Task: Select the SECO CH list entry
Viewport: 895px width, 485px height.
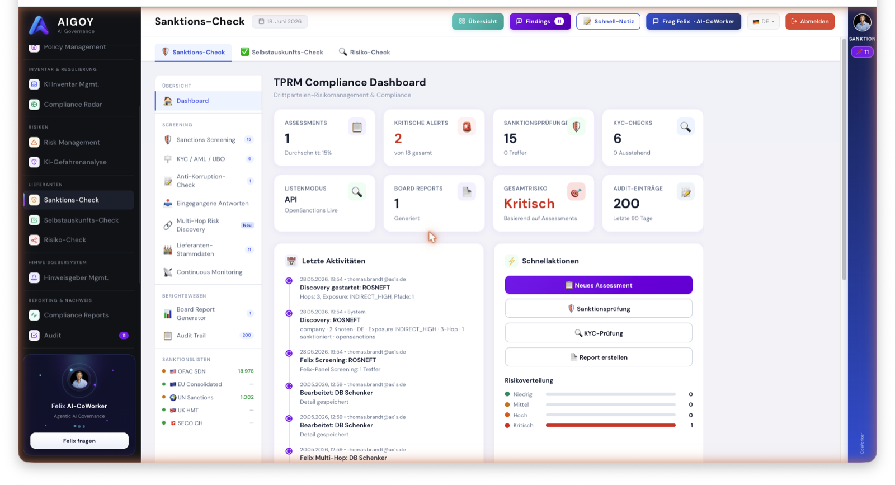Action: pyautogui.click(x=208, y=423)
